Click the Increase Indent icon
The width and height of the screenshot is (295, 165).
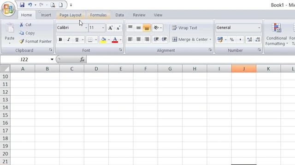[164, 39]
